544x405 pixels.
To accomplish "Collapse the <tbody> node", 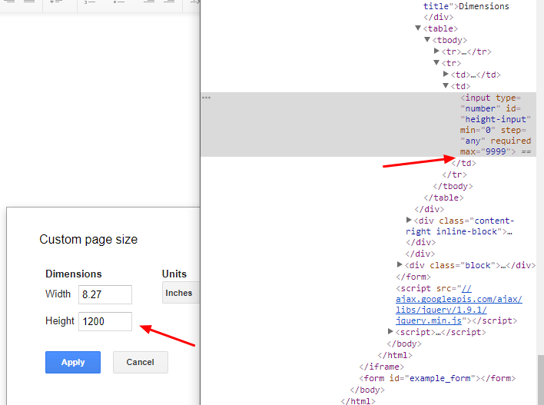I will tap(427, 39).
